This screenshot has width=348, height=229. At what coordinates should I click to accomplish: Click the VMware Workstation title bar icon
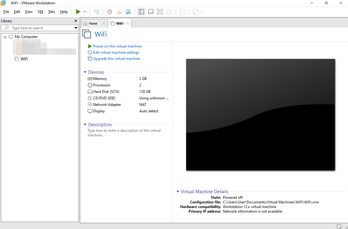[x=3, y=3]
